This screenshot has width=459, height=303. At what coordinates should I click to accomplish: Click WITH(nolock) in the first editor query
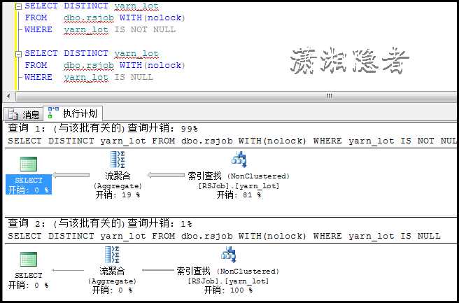[x=153, y=18]
